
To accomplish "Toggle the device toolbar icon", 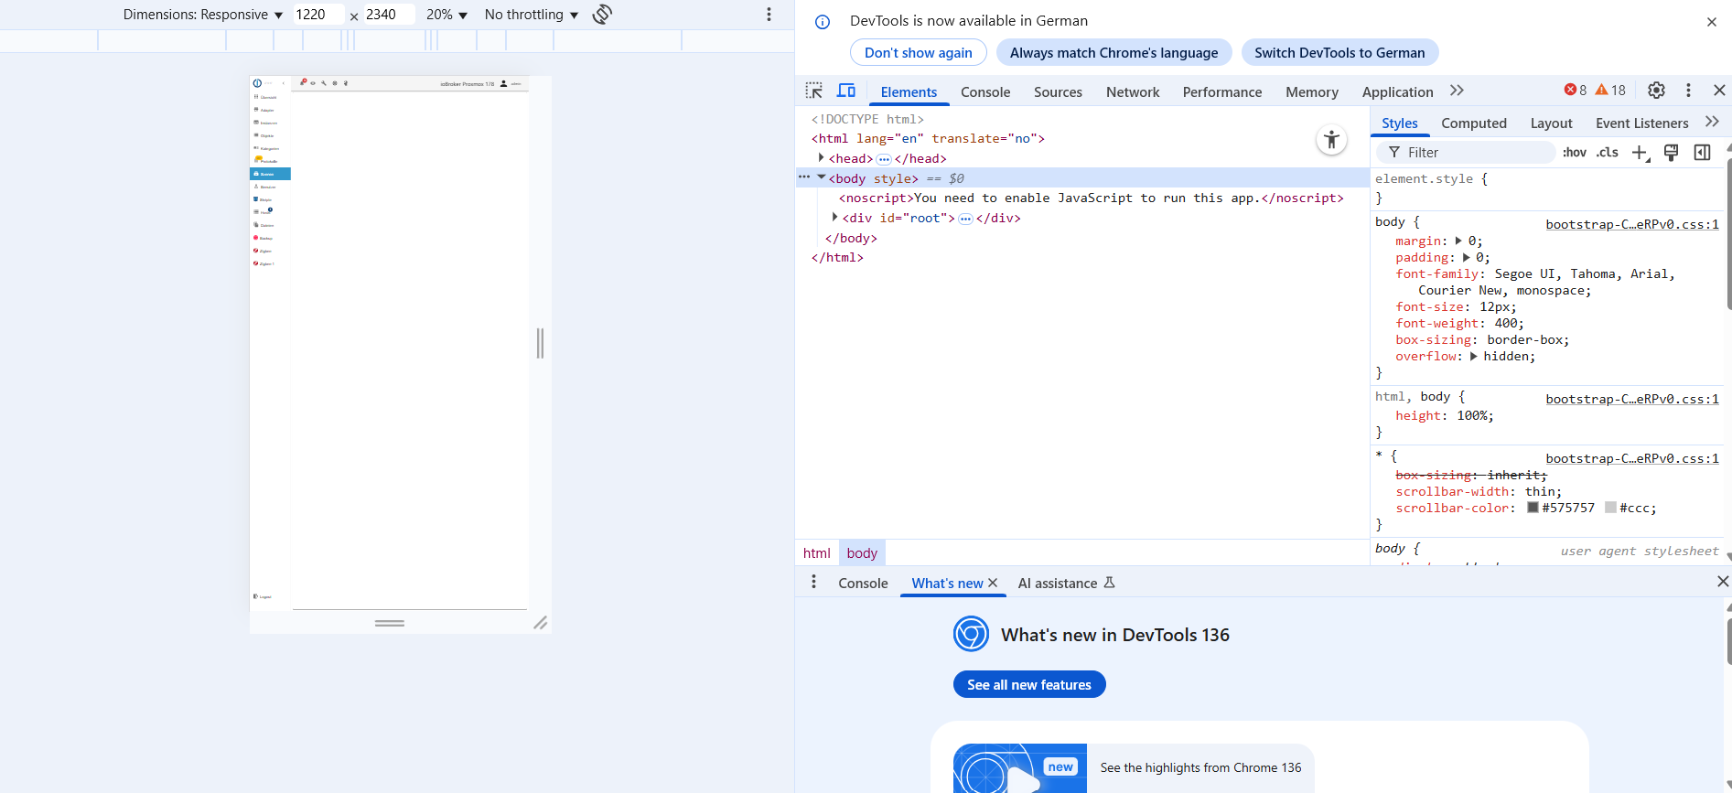I will tap(846, 91).
